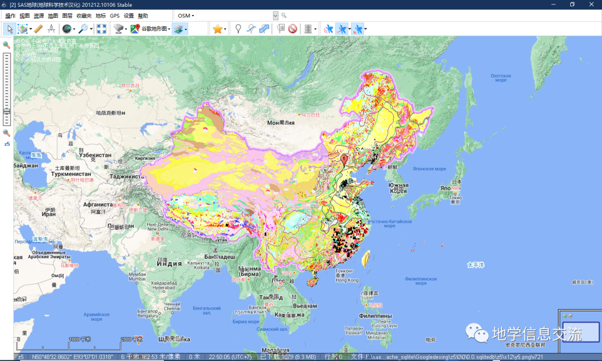Open the OSM search provider dropdown
The image size is (602, 361).
(x=186, y=16)
